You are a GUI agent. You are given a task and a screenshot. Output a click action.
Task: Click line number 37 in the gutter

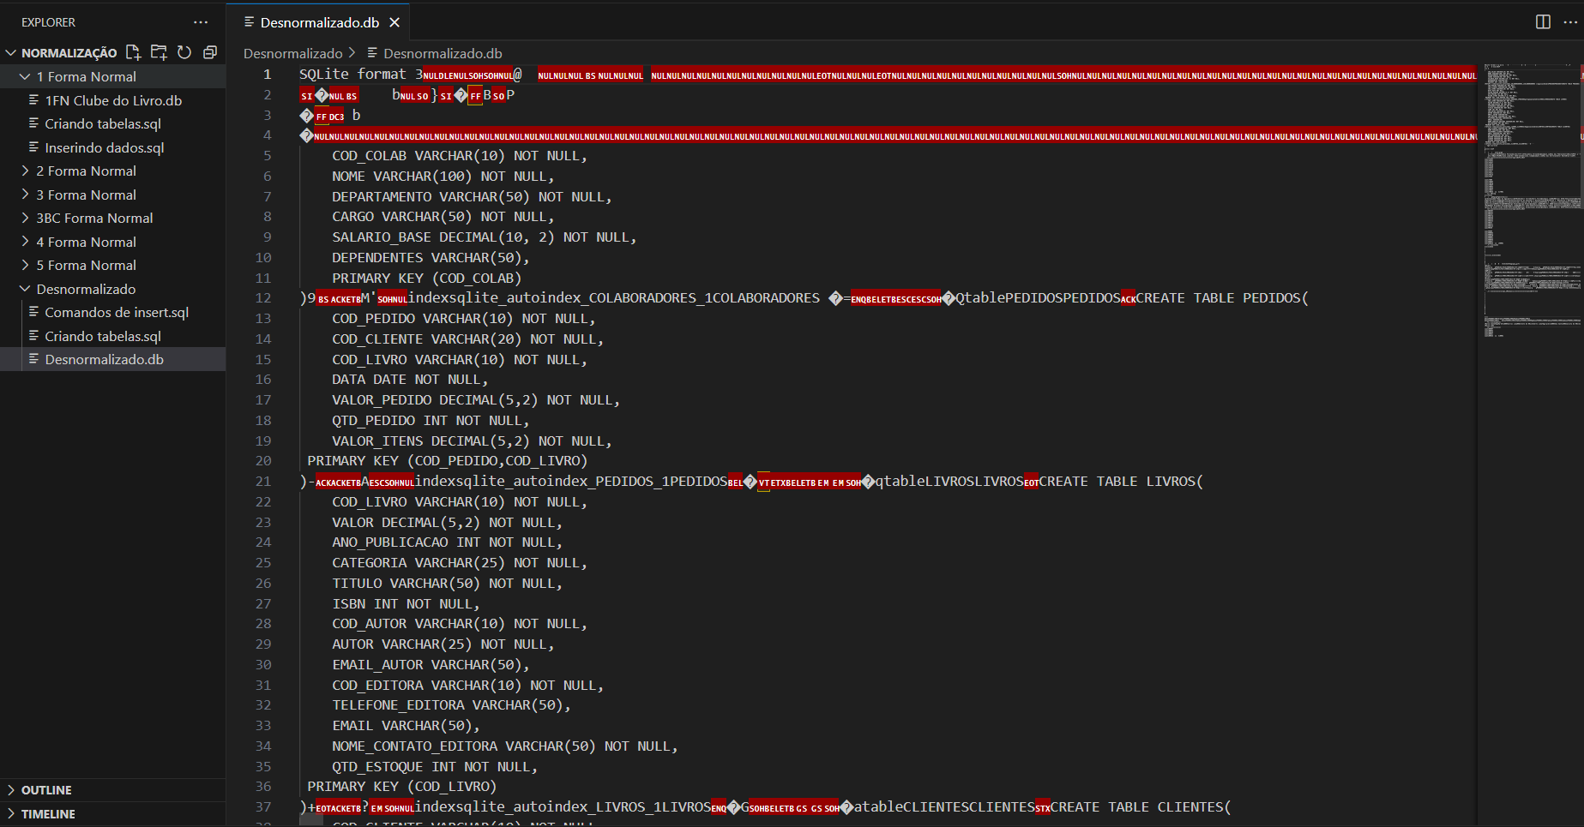[x=262, y=807]
